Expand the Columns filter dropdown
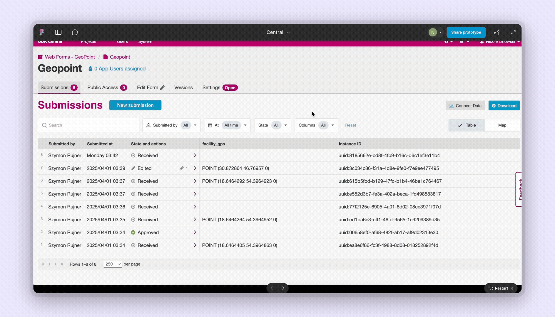 316,125
